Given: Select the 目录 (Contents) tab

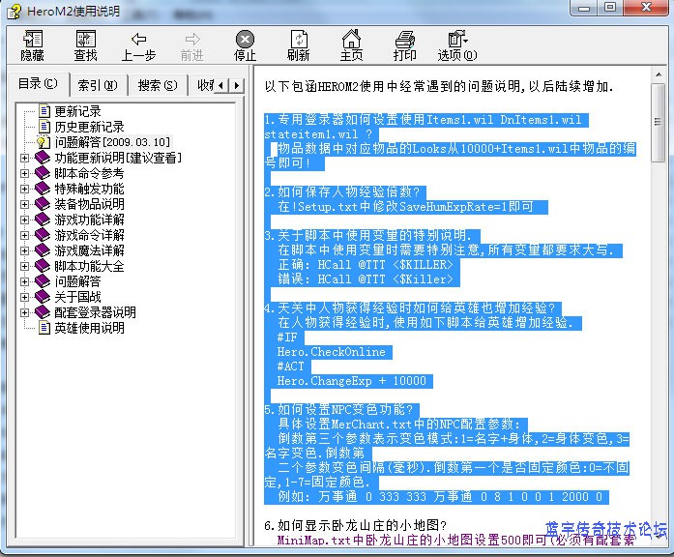Looking at the screenshot, I should 38,84.
